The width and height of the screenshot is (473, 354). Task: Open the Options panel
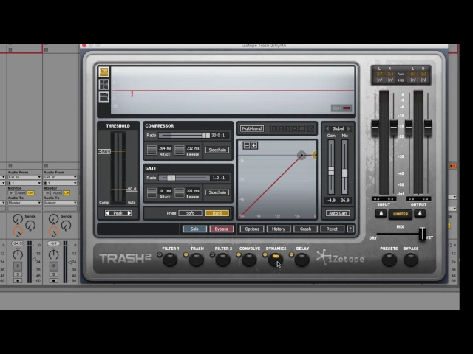tap(252, 229)
